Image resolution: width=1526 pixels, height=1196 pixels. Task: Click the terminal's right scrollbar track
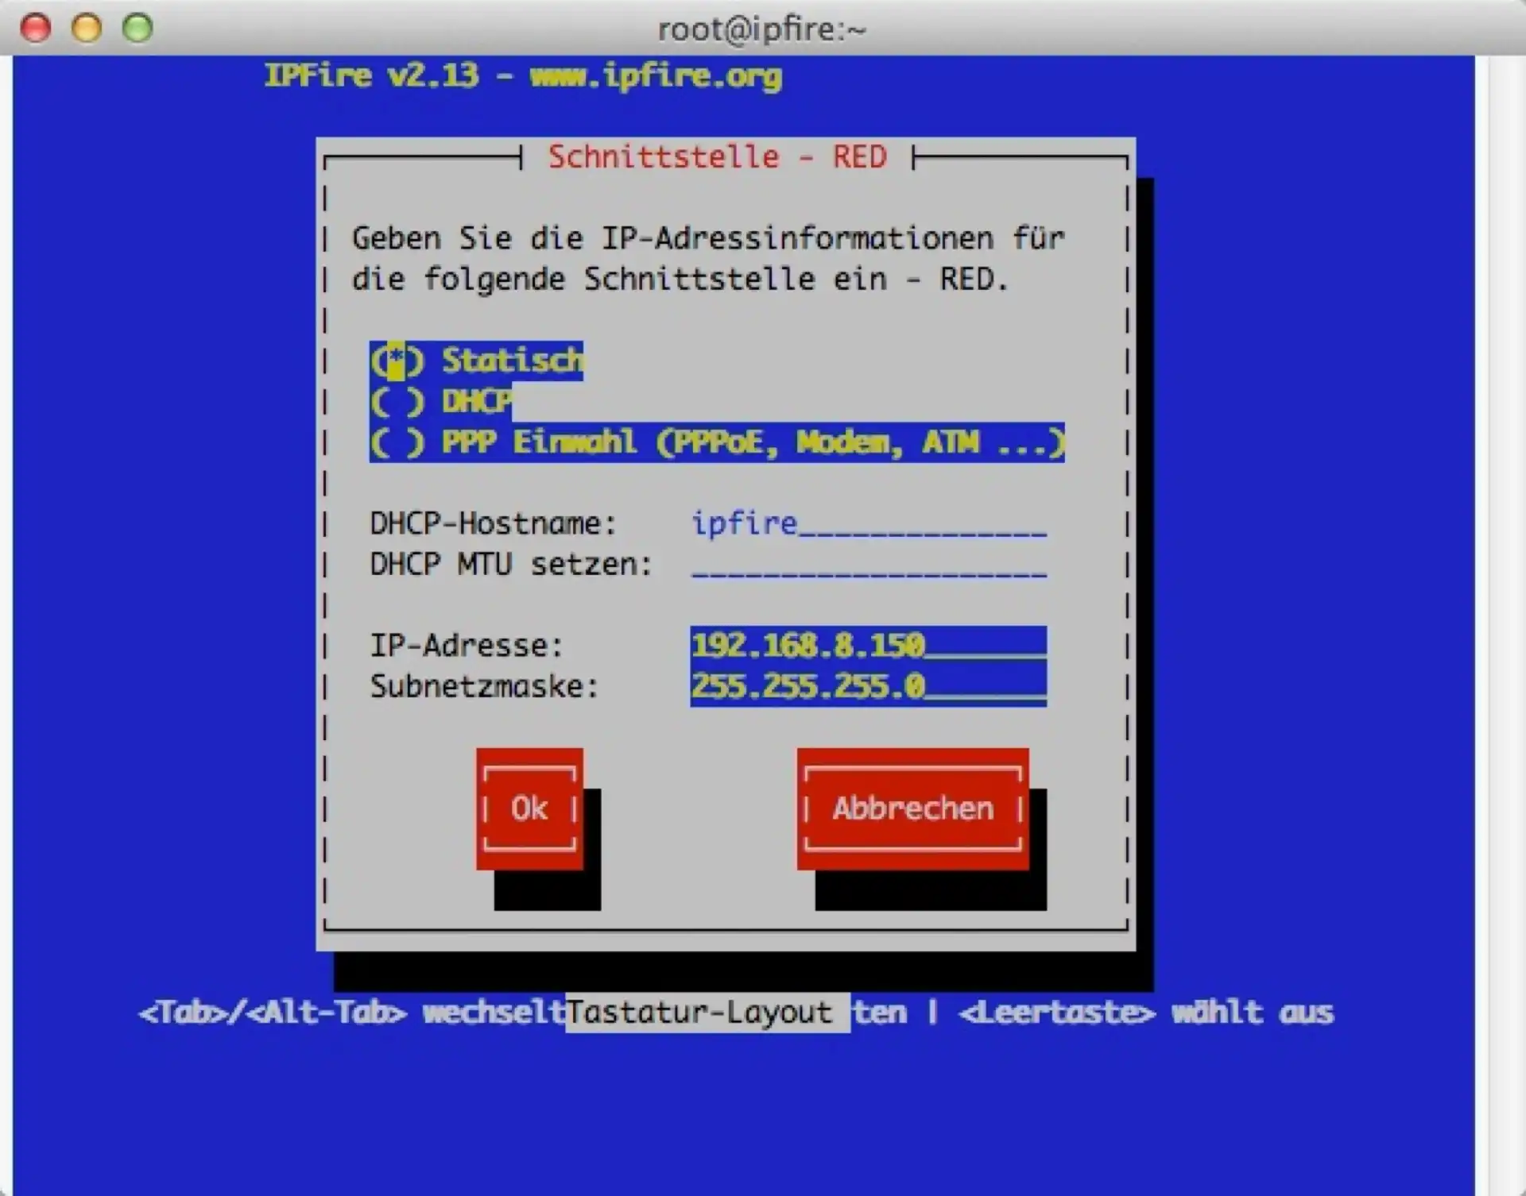pyautogui.click(x=1505, y=619)
